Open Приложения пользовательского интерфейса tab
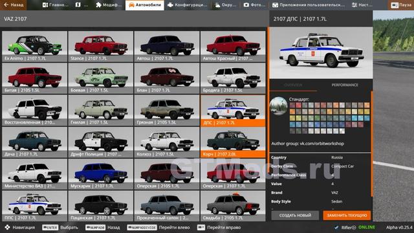The height and width of the screenshot is (233, 414). 309,5
